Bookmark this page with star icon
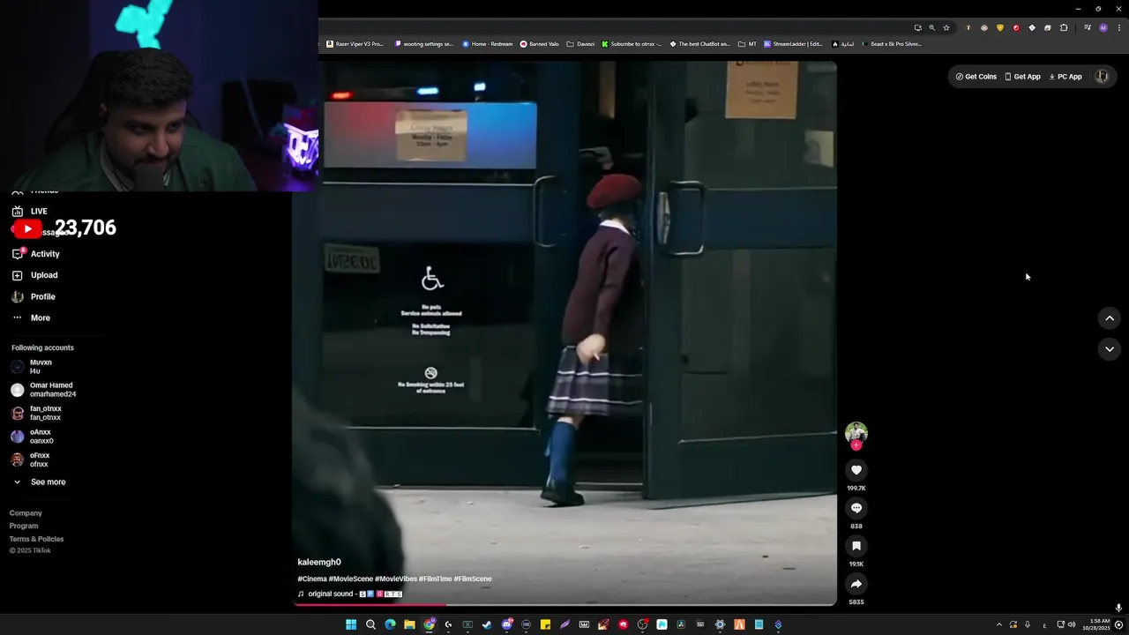Screen dimensions: 1129x635 [946, 27]
